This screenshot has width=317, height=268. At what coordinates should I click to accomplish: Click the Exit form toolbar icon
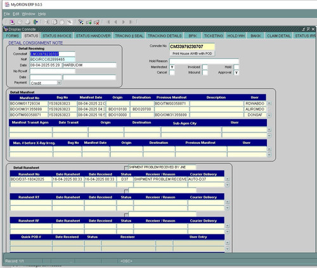pyautogui.click(x=36, y=22)
